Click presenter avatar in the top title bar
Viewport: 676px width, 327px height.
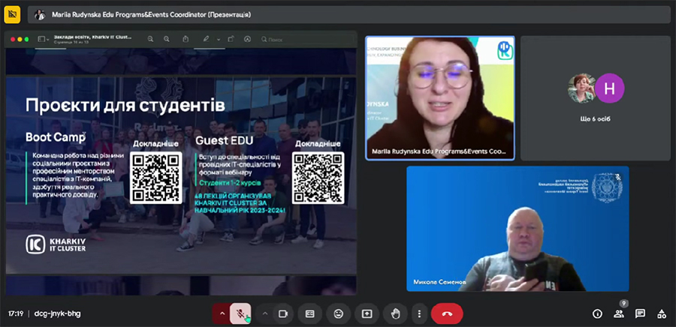40,15
